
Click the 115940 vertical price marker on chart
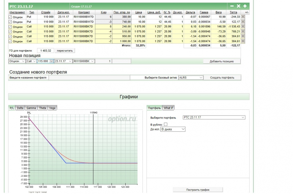tap(93, 146)
